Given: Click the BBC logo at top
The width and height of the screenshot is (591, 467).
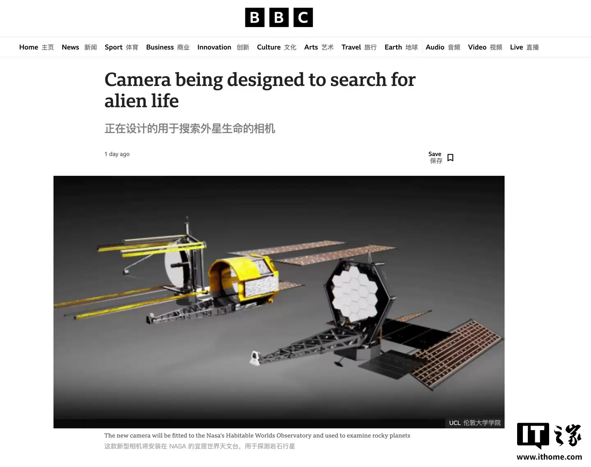Looking at the screenshot, I should pos(279,17).
